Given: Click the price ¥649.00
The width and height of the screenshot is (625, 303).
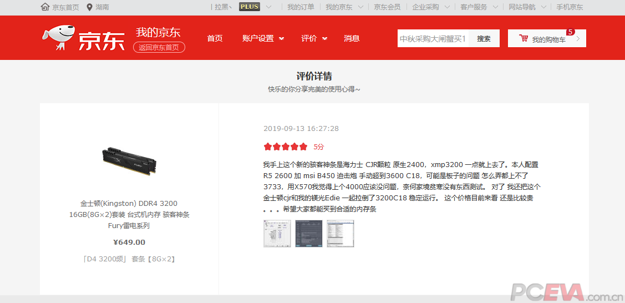Looking at the screenshot, I should click(129, 243).
